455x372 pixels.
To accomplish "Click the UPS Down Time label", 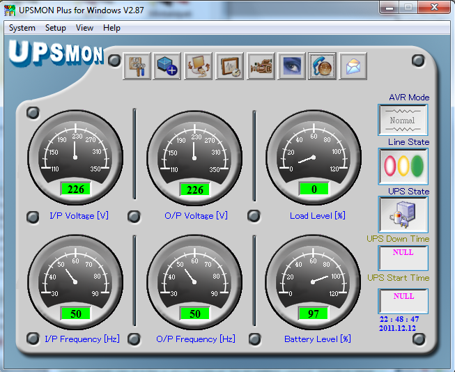I will pos(398,239).
